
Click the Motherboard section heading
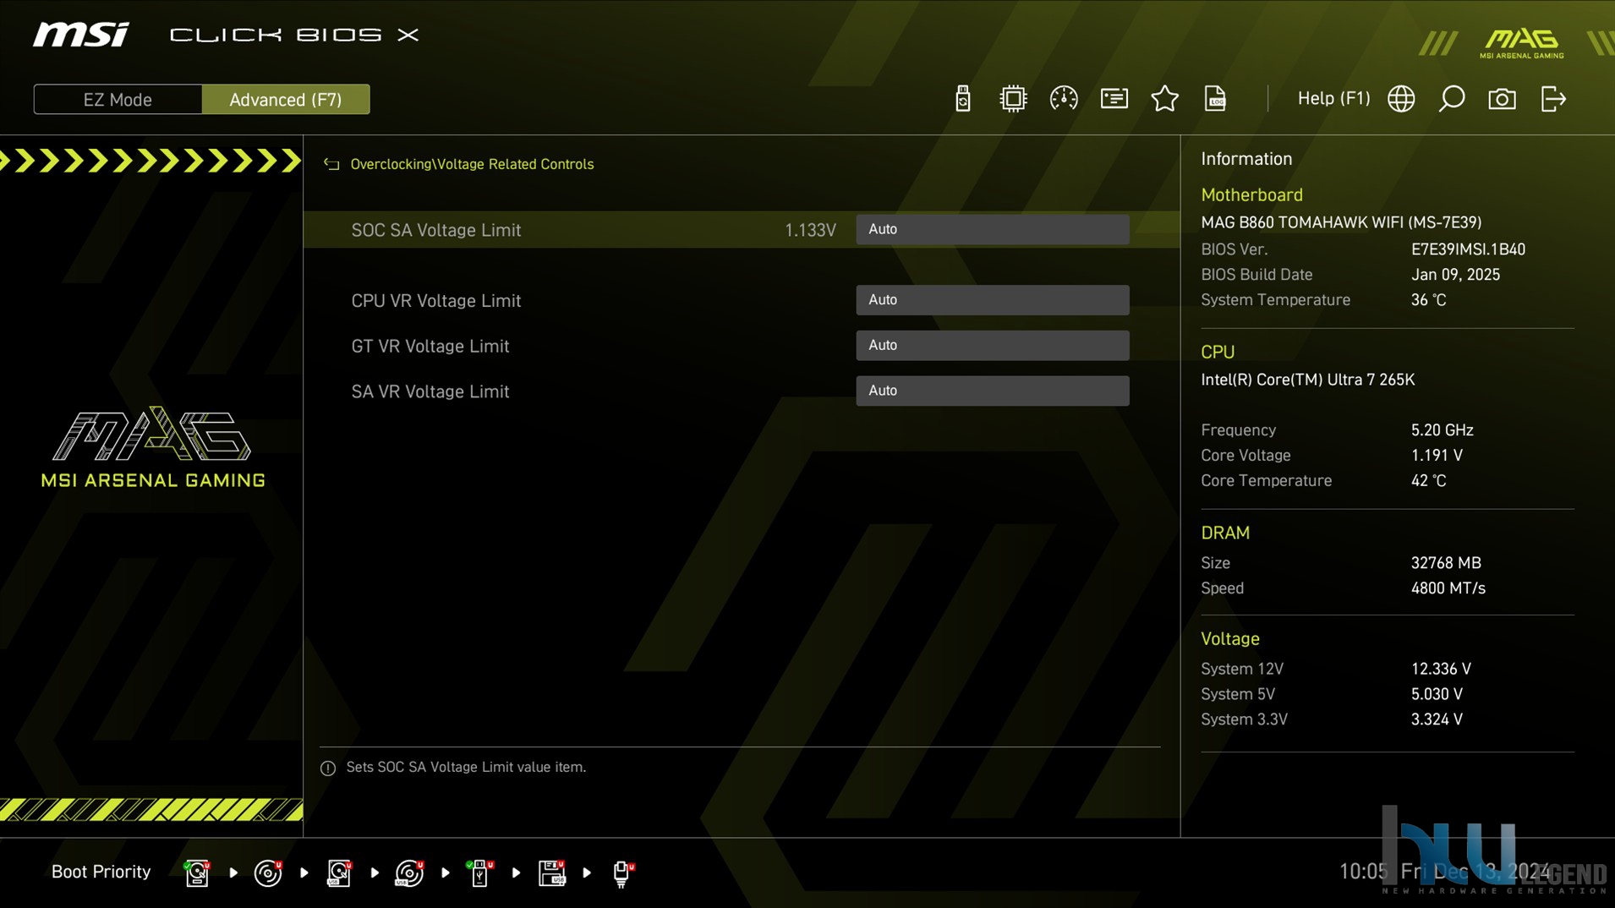(1251, 194)
